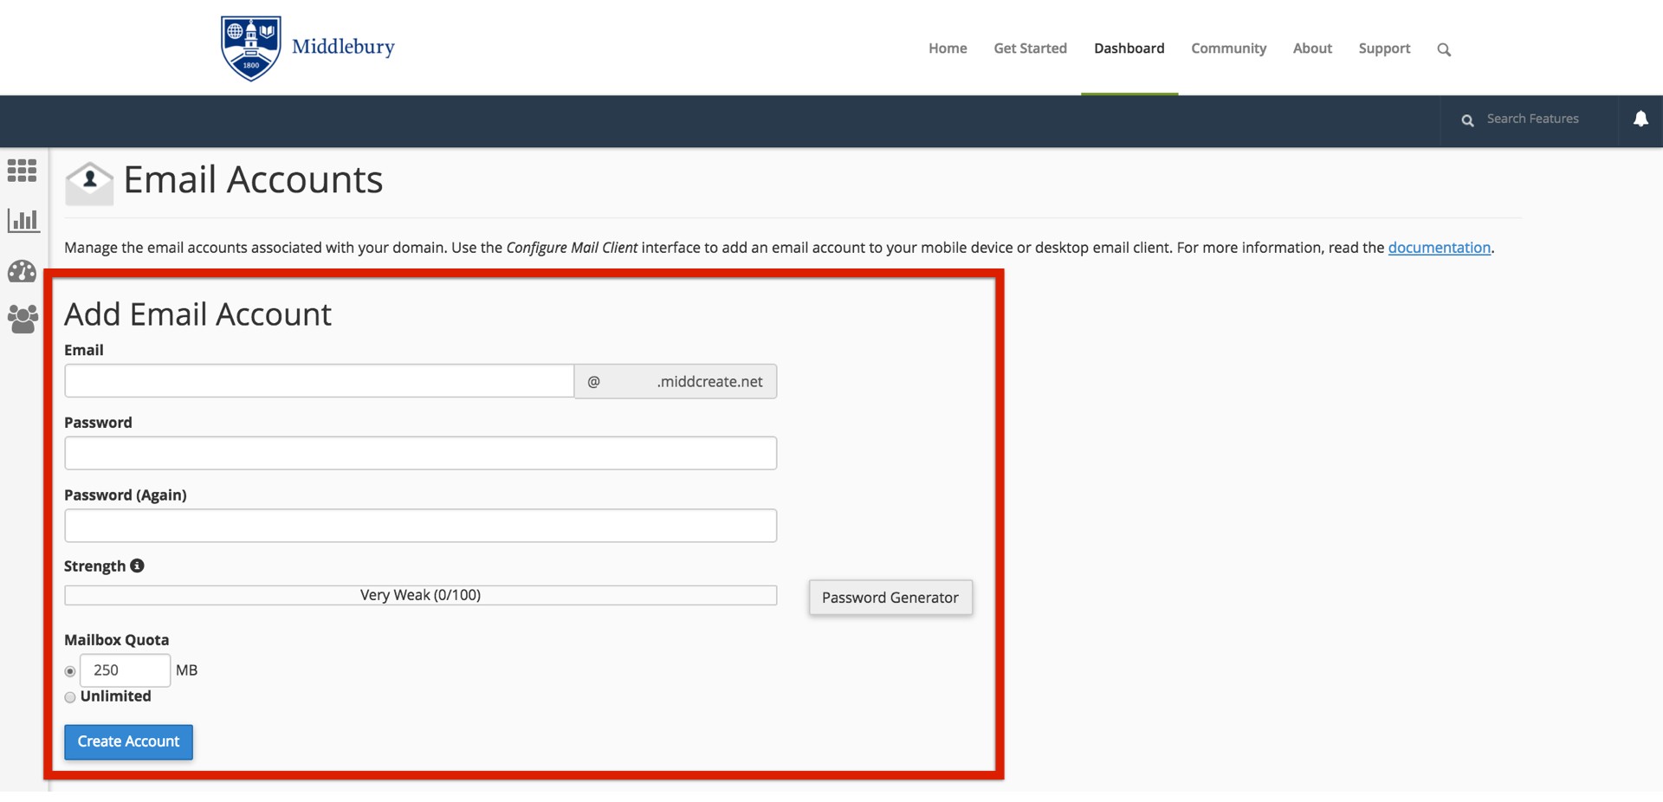Image resolution: width=1663 pixels, height=802 pixels.
Task: Open the Get Started menu item
Action: [1030, 49]
